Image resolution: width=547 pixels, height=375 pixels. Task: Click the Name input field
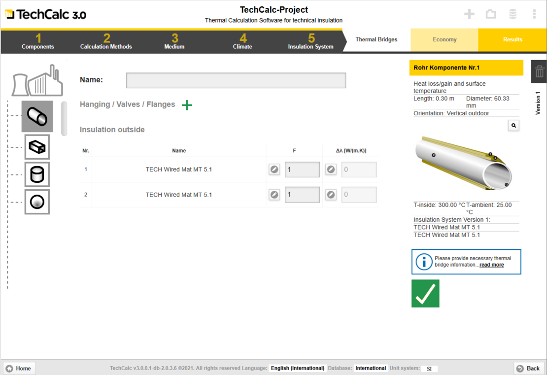click(236, 80)
